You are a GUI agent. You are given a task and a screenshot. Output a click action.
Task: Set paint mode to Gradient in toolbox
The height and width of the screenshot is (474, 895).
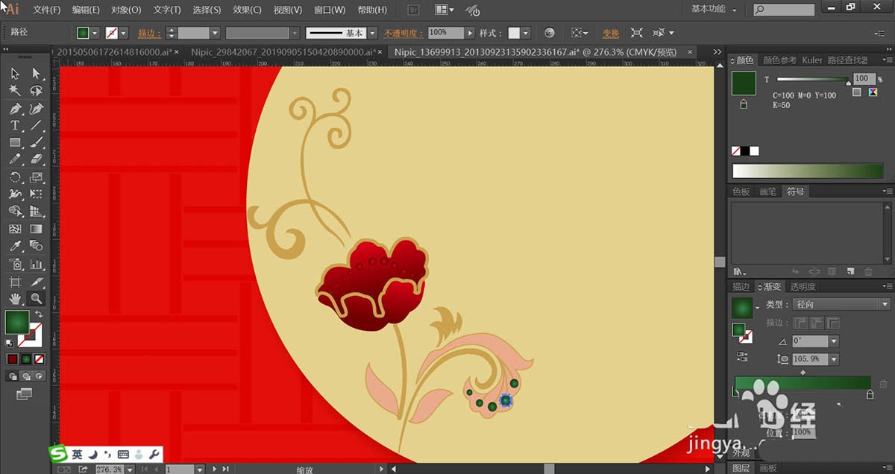coord(25,358)
